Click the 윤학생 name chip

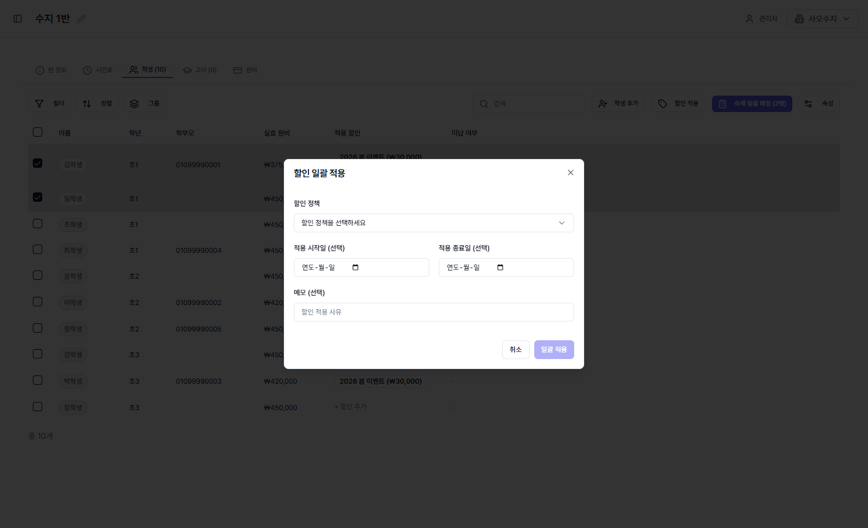pos(73,276)
